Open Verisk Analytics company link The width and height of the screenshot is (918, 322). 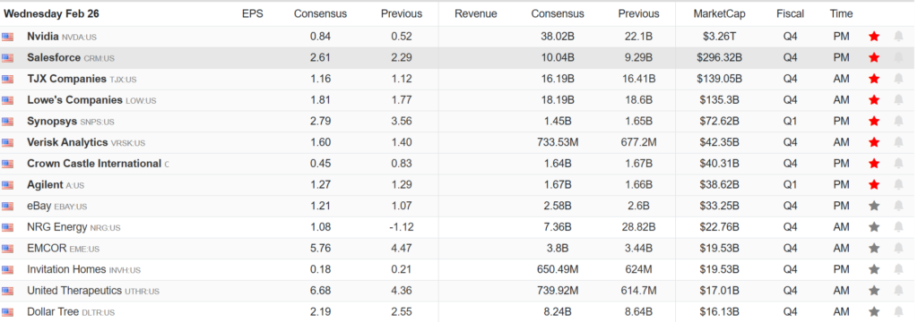pos(86,142)
